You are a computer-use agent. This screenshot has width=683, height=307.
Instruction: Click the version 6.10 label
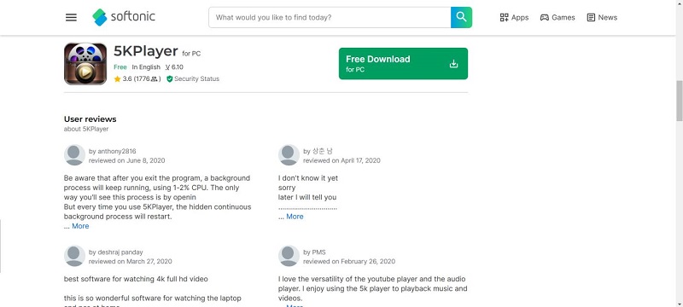174,67
